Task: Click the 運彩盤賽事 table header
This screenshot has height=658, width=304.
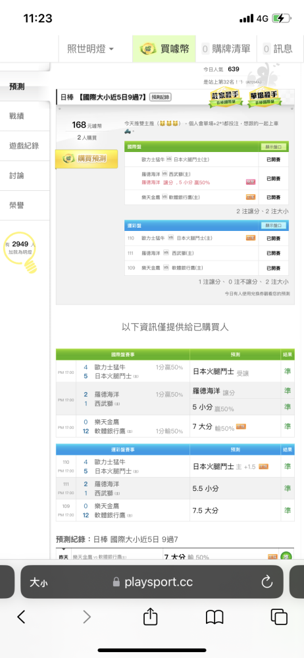Action: 122,449
